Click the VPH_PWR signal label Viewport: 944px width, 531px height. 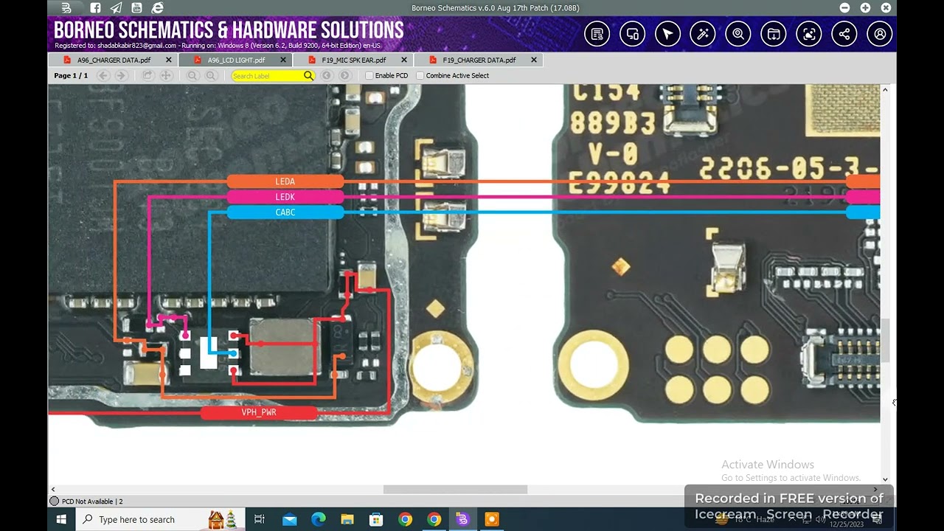point(259,412)
